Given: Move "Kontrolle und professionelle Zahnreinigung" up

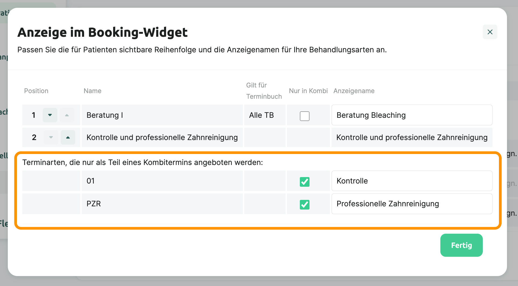Looking at the screenshot, I should 68,137.
